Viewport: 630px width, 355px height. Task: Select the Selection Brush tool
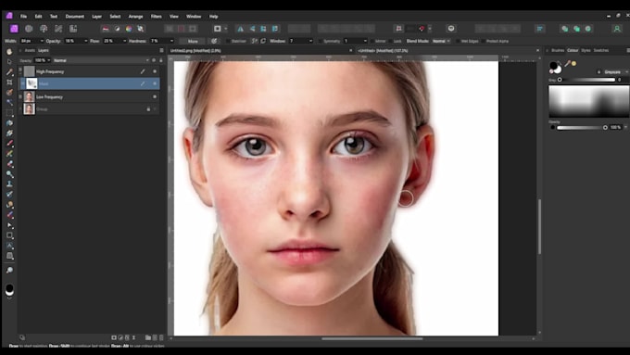click(x=9, y=93)
